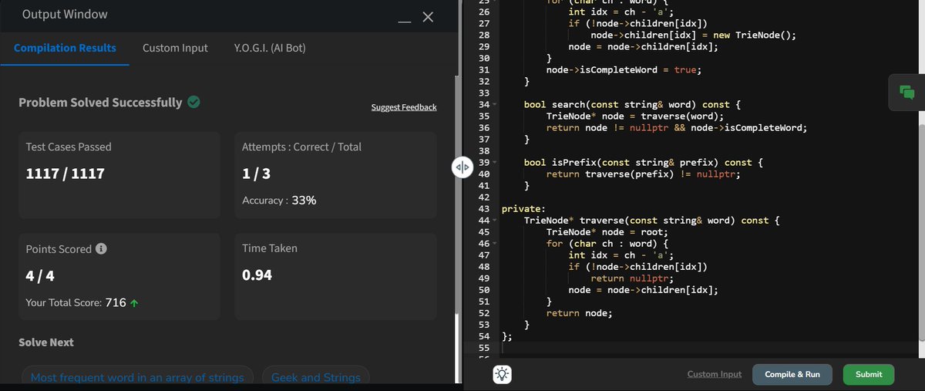Click line number 55 in gutter

(x=484, y=349)
